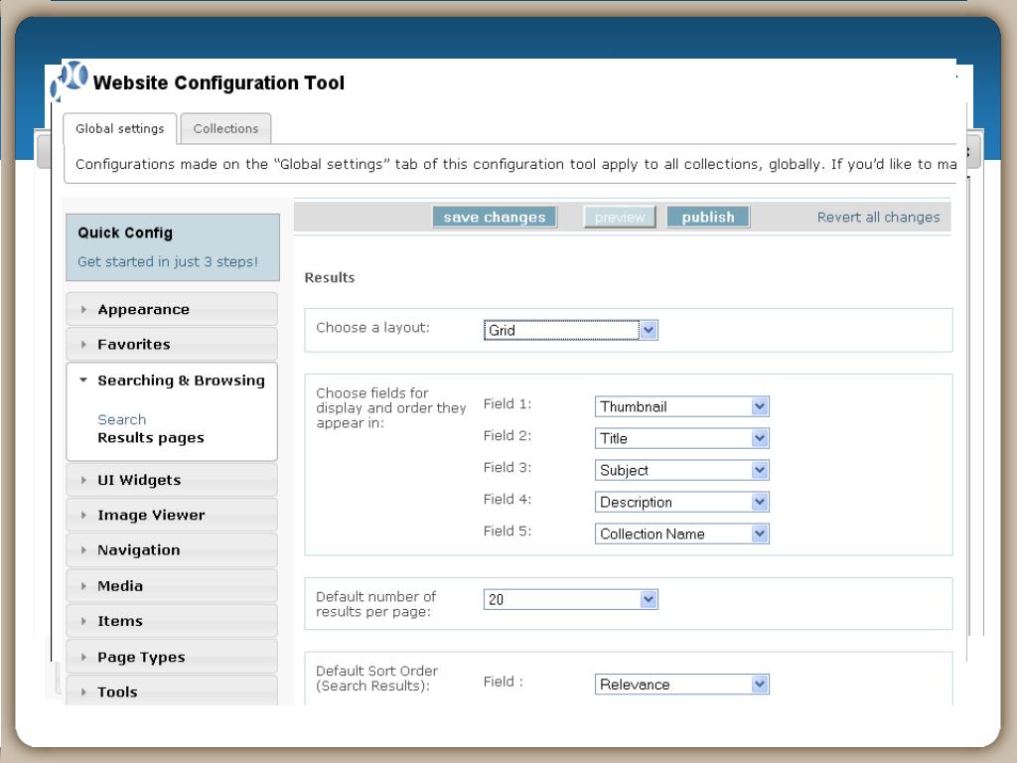Click the save changes button

point(495,218)
